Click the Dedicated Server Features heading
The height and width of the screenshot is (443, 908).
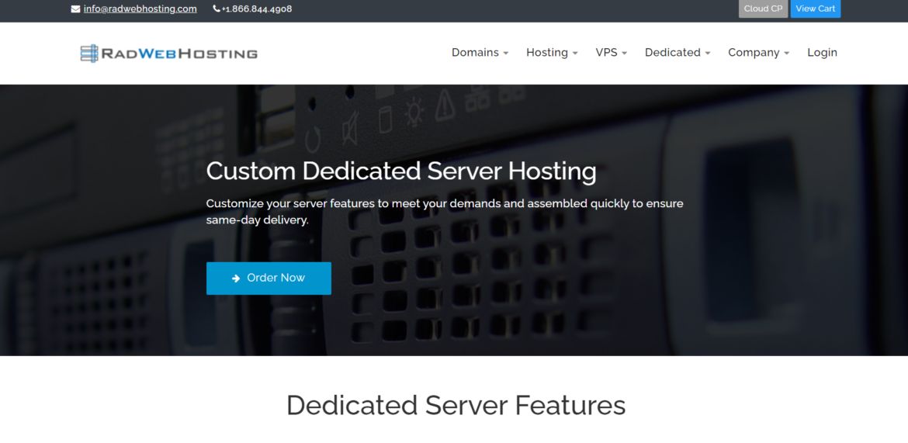[x=456, y=405]
